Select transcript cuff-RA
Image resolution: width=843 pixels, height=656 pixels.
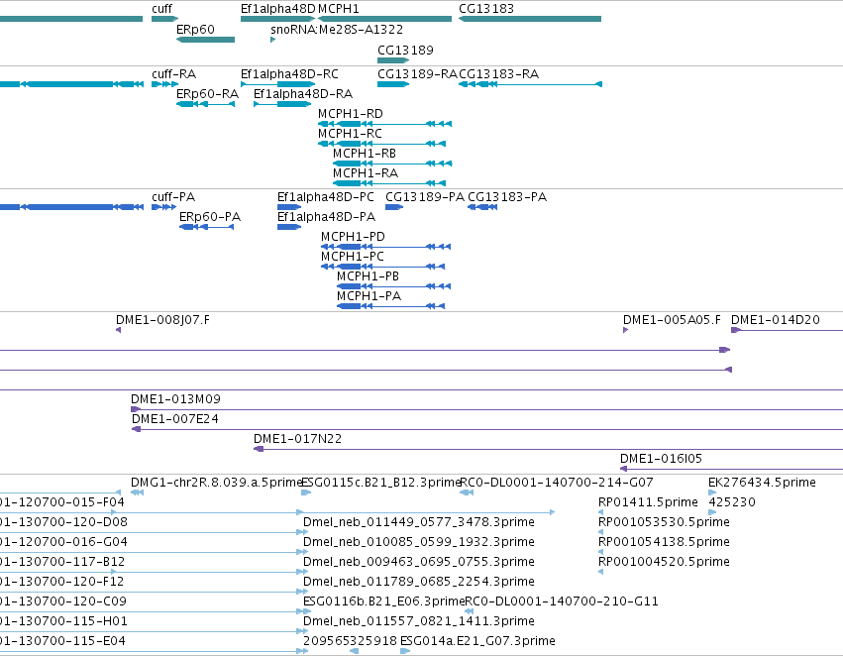pyautogui.click(x=164, y=84)
